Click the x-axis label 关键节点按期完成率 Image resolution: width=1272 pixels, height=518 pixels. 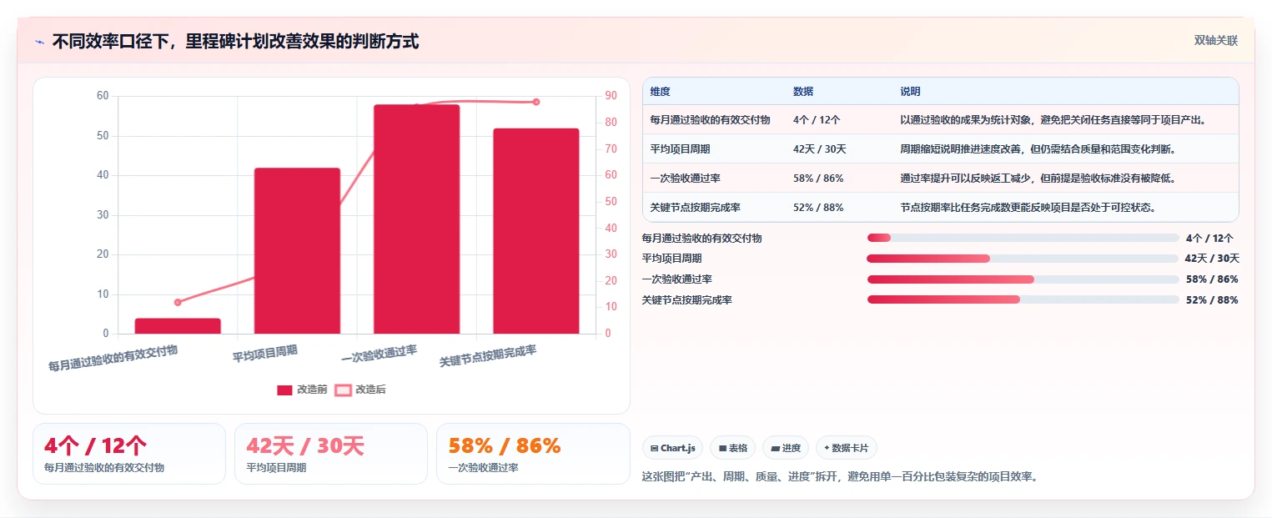(x=488, y=356)
